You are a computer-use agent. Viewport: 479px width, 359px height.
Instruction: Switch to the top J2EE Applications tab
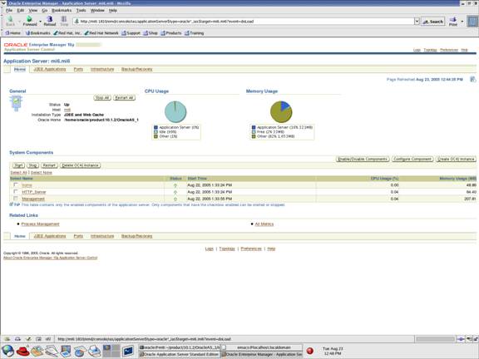[50, 69]
